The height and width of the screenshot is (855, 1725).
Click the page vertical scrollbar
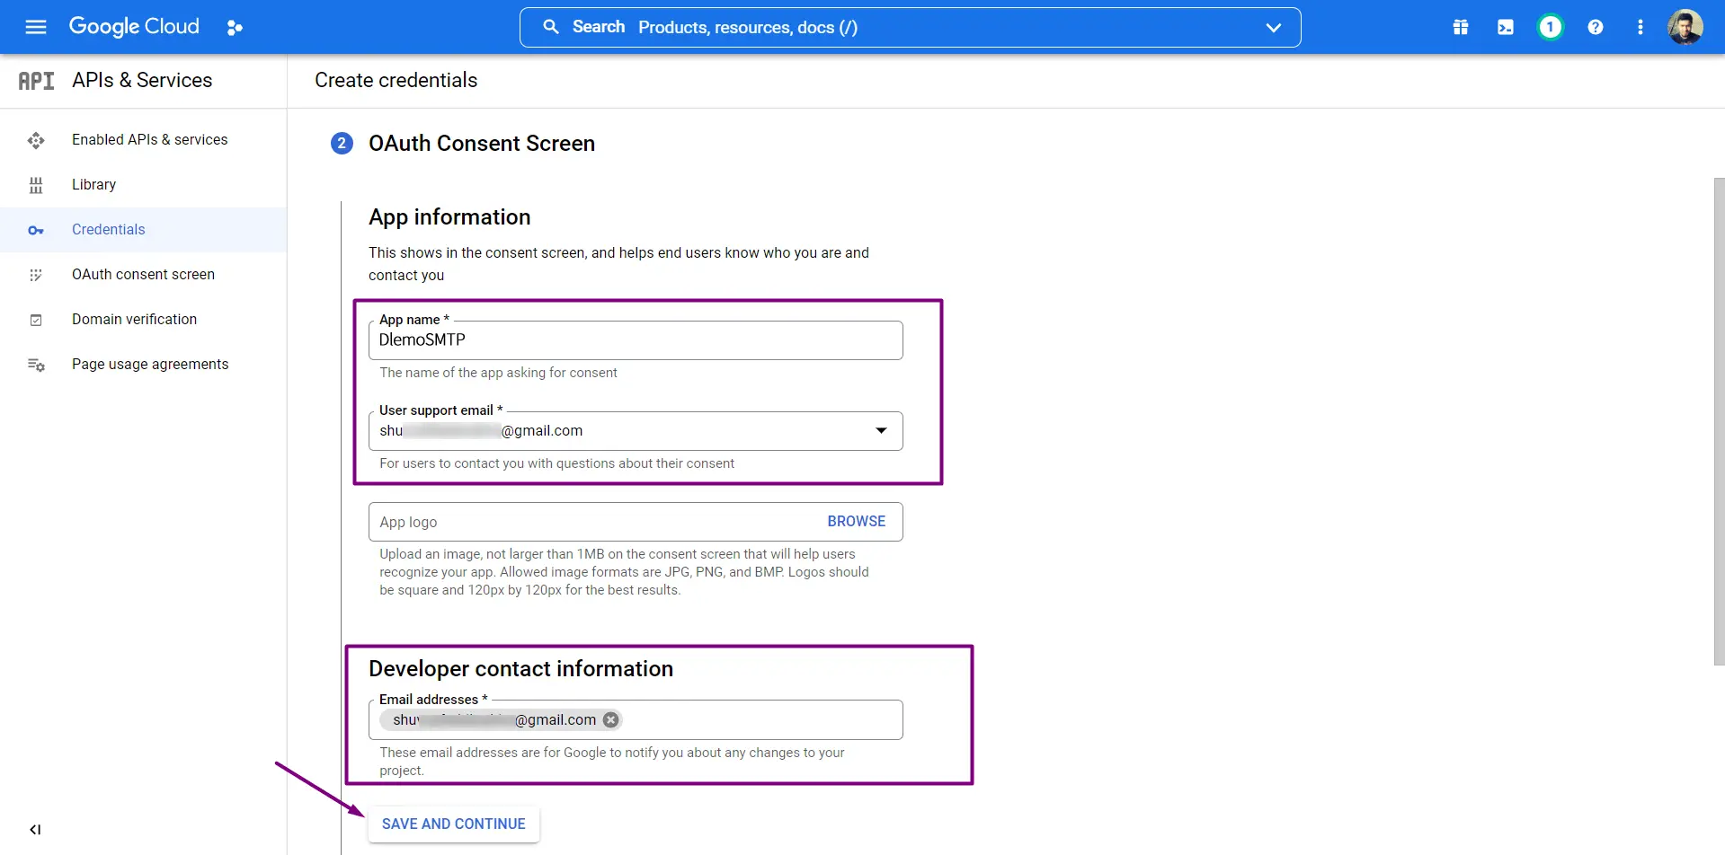1719,422
